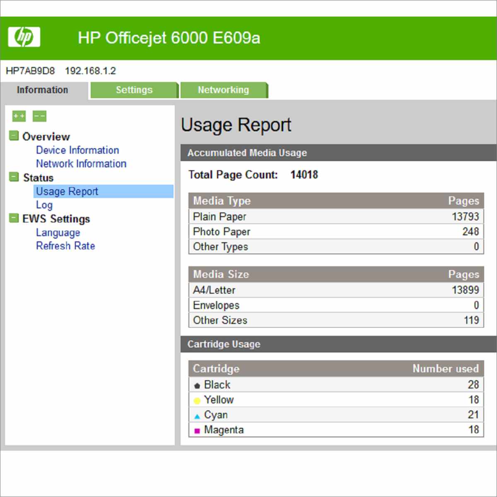497x497 pixels.
Task: Click the Usage Report page title
Action: tap(236, 125)
